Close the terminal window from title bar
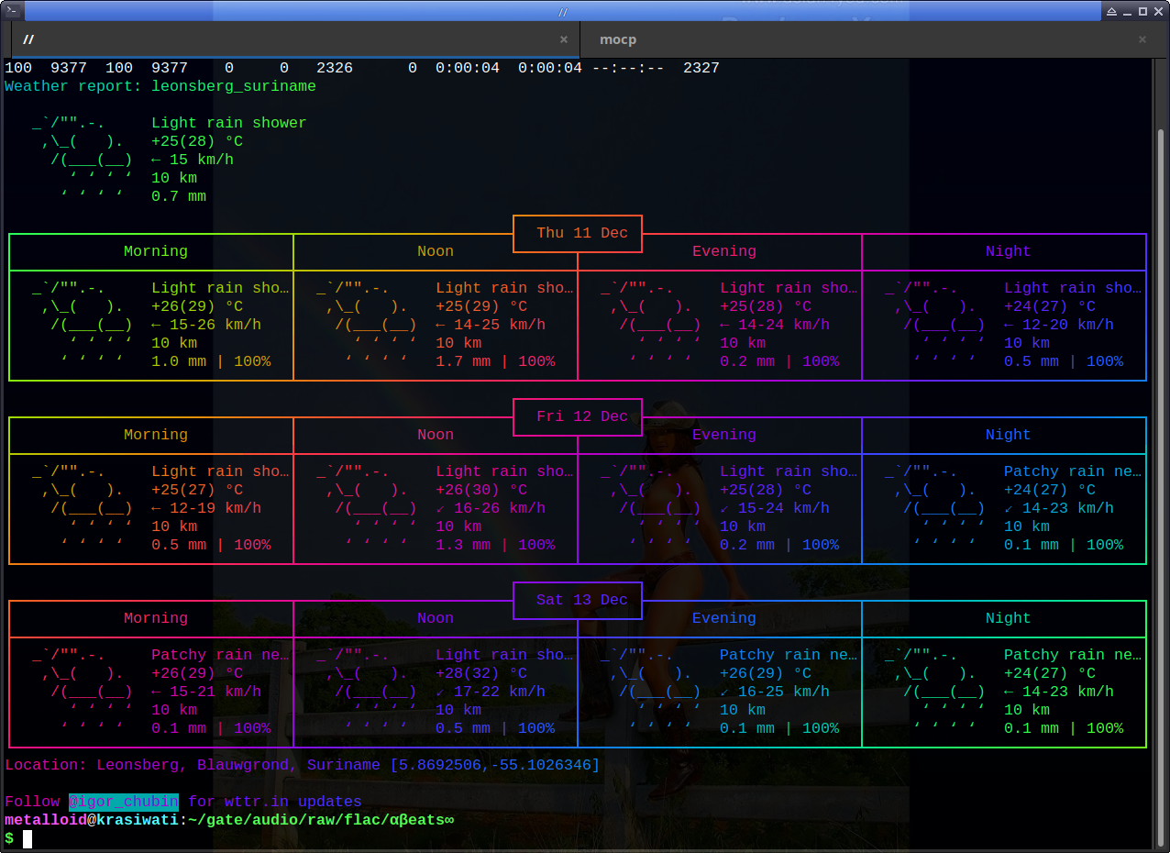Viewport: 1170px width, 853px height. (x=1158, y=11)
